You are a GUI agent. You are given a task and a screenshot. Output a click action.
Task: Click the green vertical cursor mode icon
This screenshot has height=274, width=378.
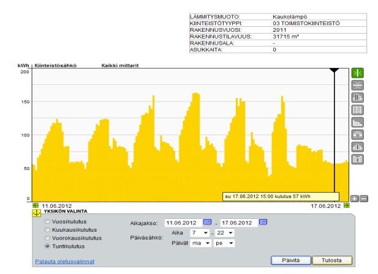point(358,73)
